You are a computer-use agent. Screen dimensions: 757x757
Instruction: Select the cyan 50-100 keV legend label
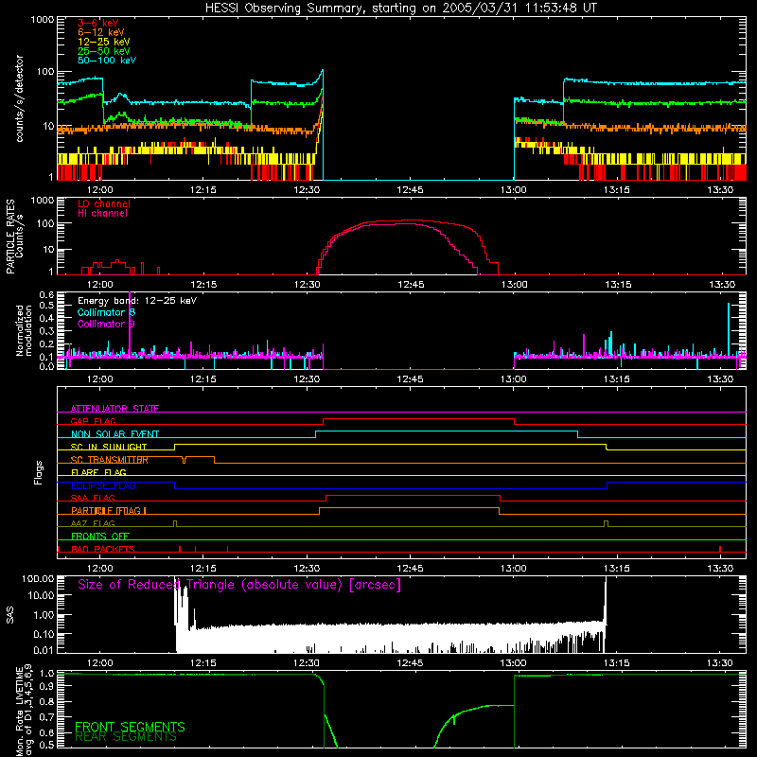[x=107, y=61]
